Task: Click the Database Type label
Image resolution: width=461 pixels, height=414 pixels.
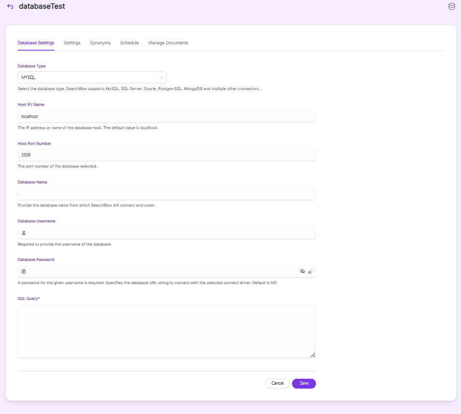Action: 31,66
